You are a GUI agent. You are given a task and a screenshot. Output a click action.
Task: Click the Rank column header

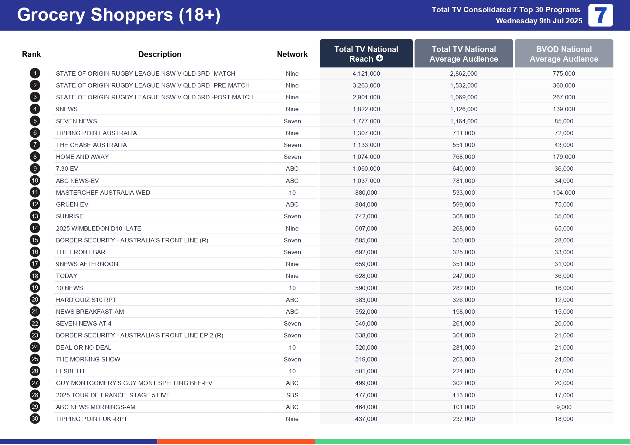(31, 54)
